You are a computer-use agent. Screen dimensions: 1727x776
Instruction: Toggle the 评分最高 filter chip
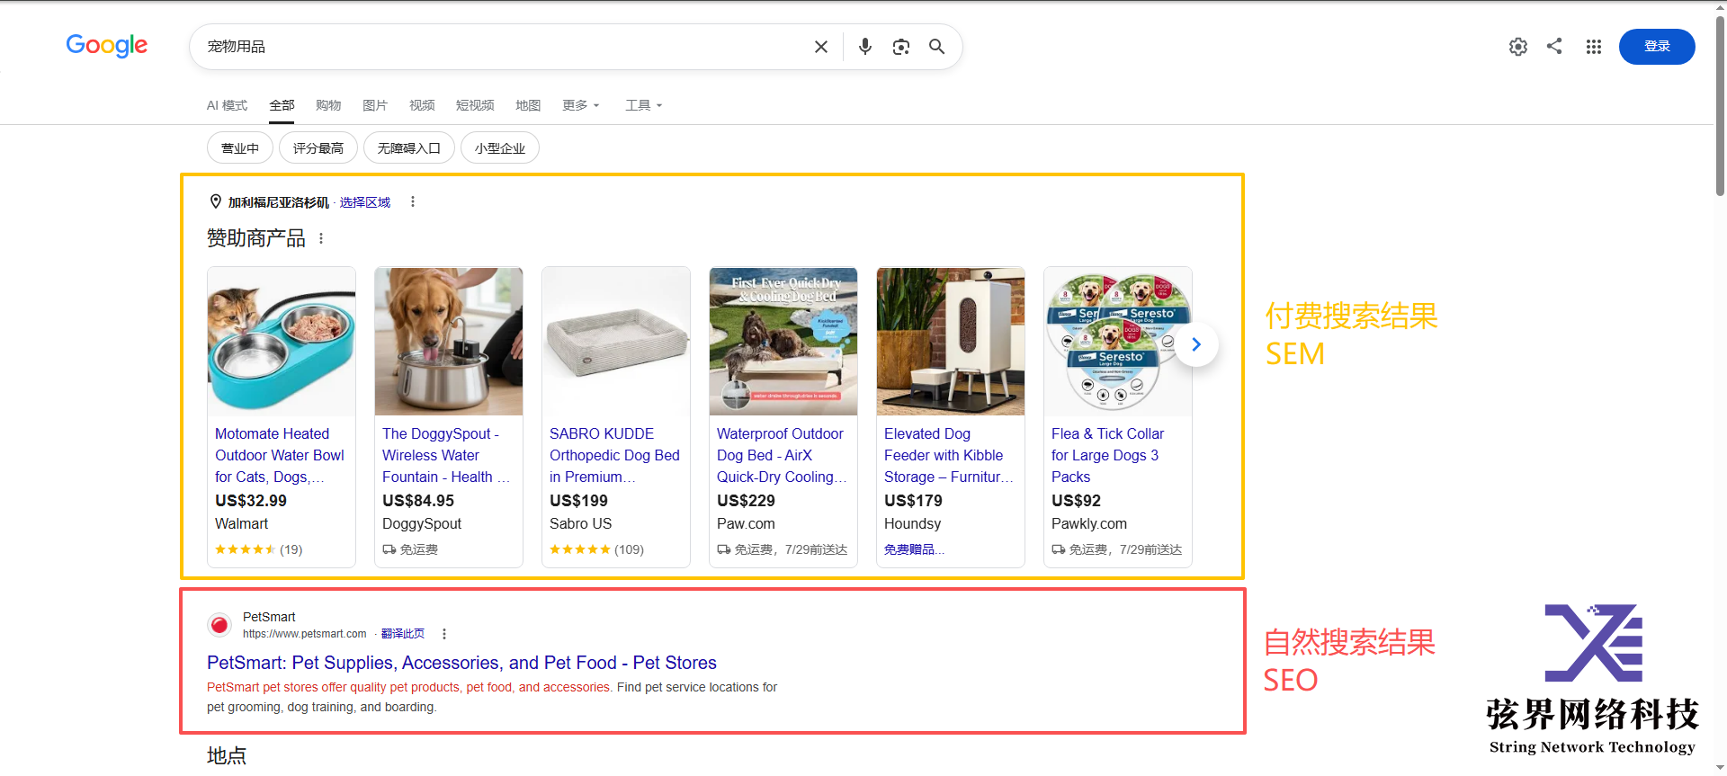tap(318, 148)
